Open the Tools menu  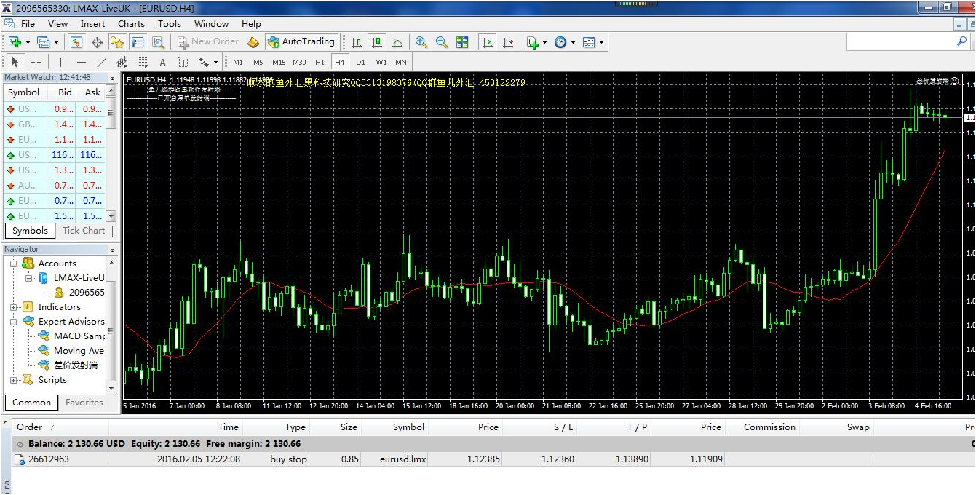pos(170,23)
